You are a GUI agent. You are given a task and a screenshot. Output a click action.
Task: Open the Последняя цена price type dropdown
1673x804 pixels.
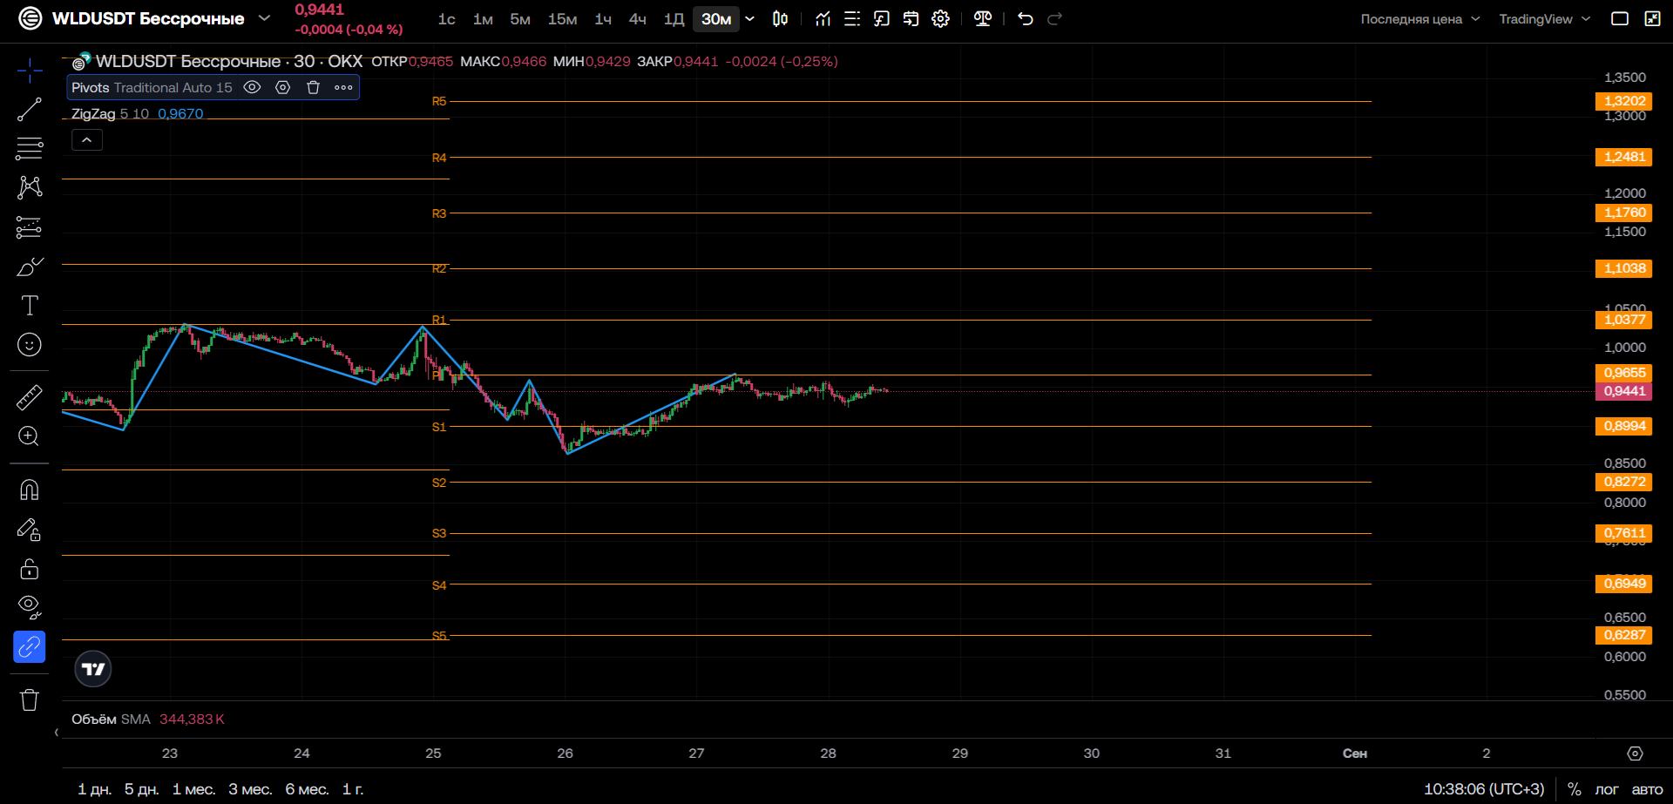tap(1420, 19)
